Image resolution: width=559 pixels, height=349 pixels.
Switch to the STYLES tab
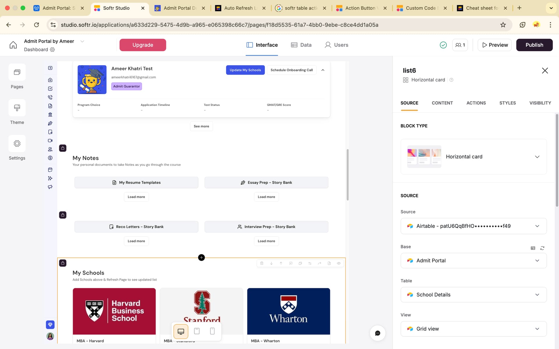coord(507,103)
